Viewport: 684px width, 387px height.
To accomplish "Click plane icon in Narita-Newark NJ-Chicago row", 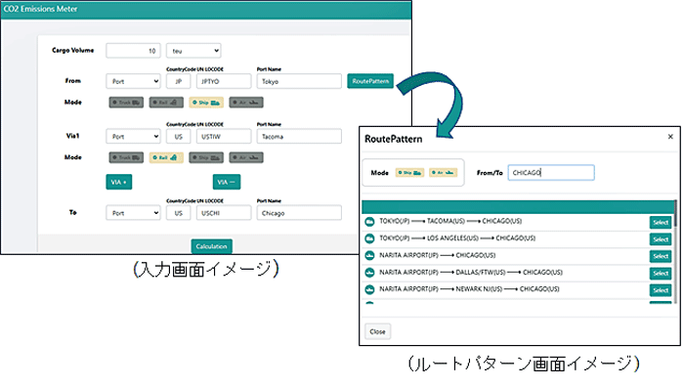I will click(x=369, y=289).
